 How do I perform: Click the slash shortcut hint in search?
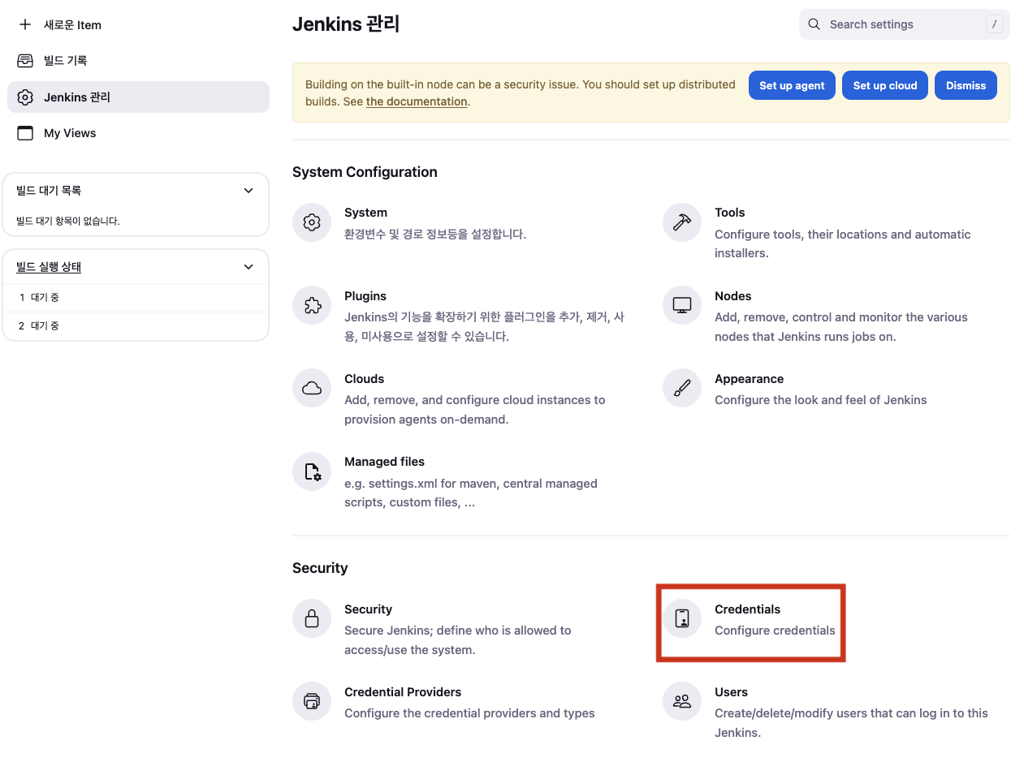coord(994,24)
